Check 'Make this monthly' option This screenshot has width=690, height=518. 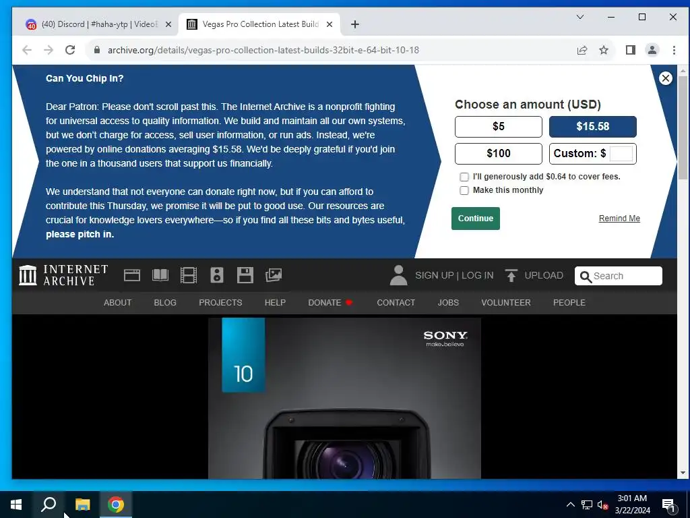(464, 190)
